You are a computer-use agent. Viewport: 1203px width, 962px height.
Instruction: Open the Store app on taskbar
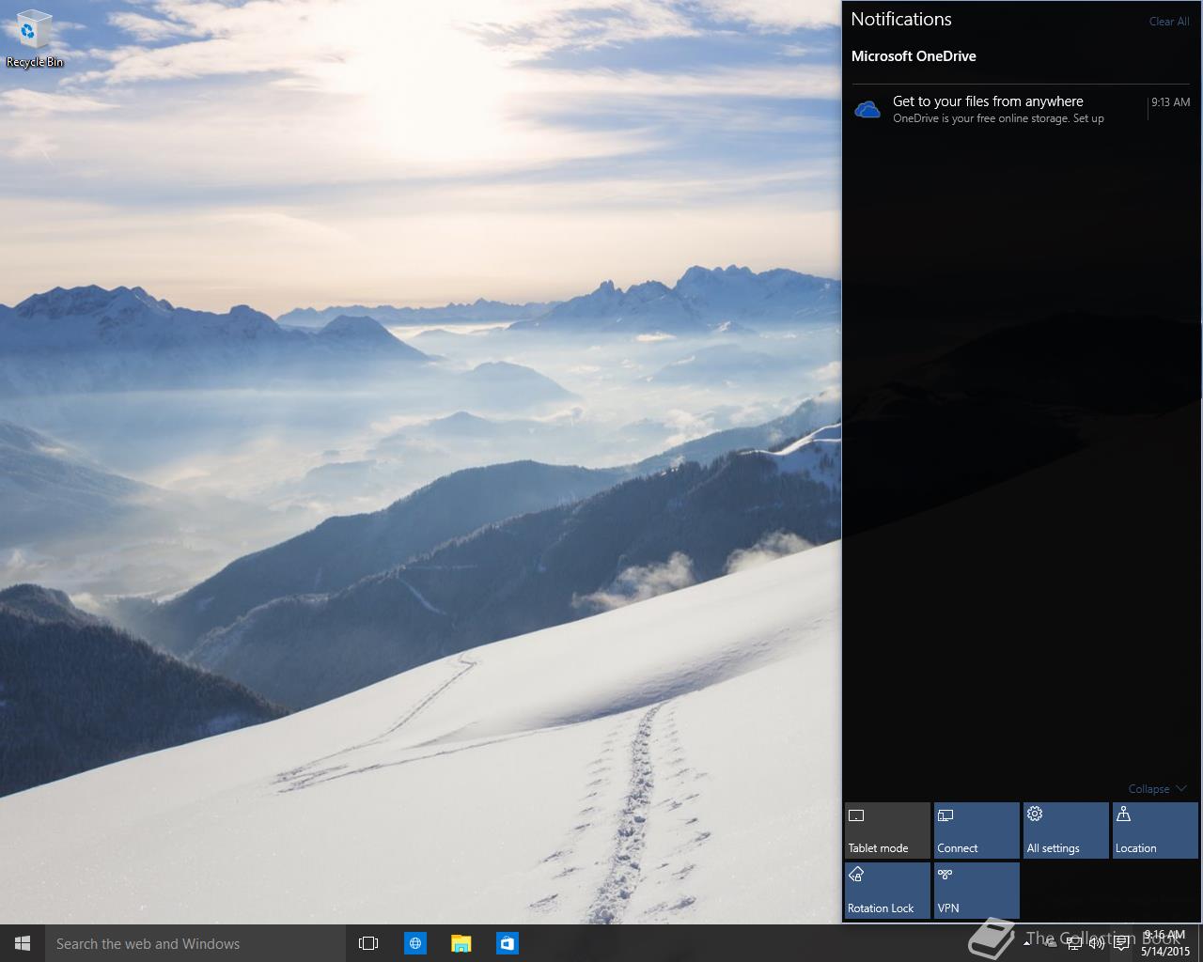coord(507,943)
